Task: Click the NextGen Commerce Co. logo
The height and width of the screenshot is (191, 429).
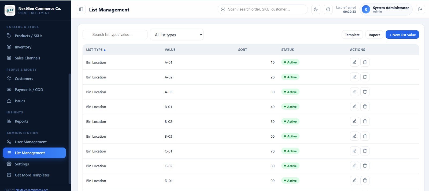Action: pyautogui.click(x=10, y=10)
